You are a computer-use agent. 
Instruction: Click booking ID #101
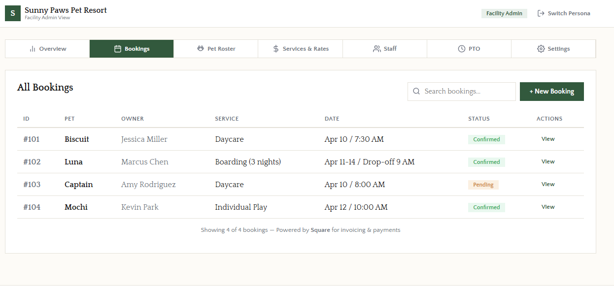32,139
